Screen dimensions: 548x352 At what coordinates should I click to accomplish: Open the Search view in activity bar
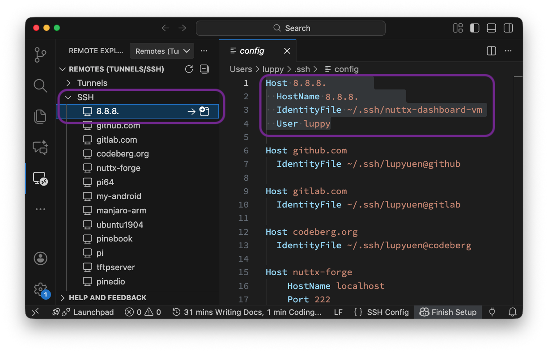(40, 85)
